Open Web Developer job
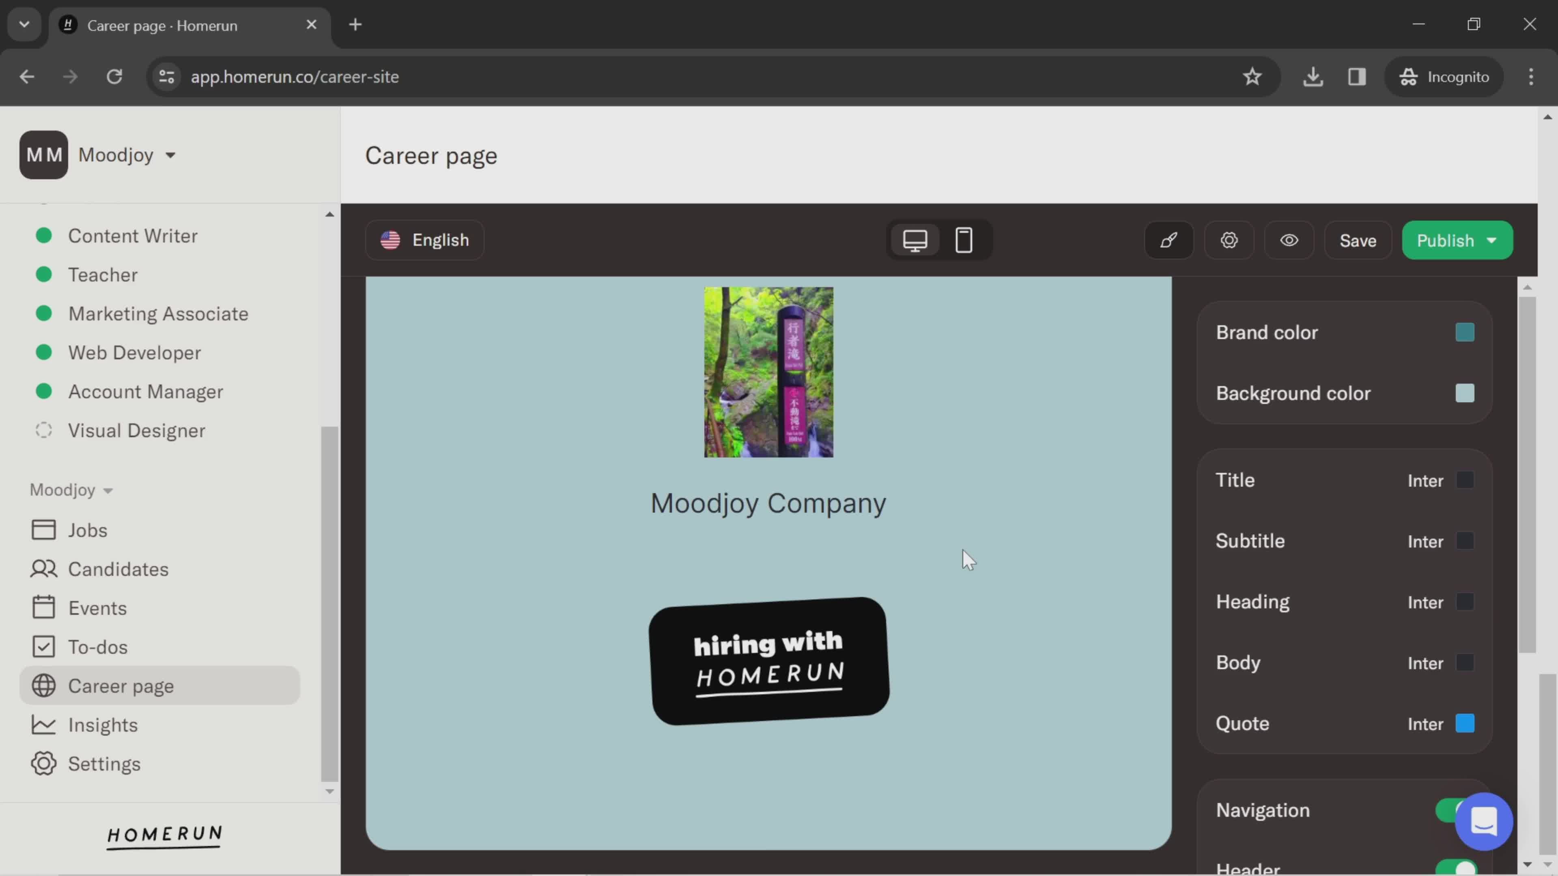Screen dimensions: 1558x876 pyautogui.click(x=134, y=352)
